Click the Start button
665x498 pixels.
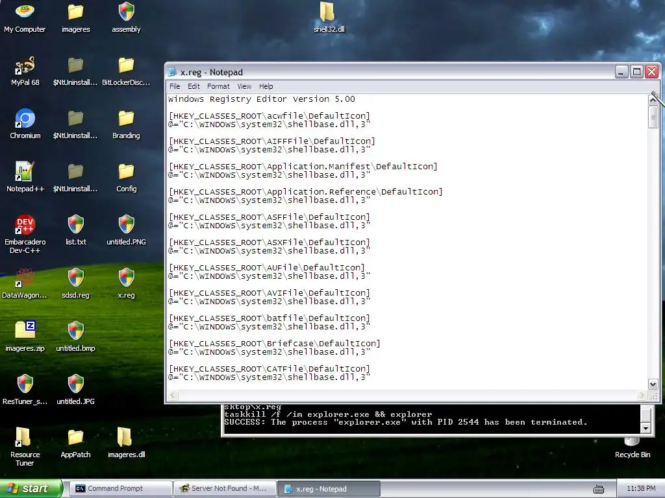[31, 488]
